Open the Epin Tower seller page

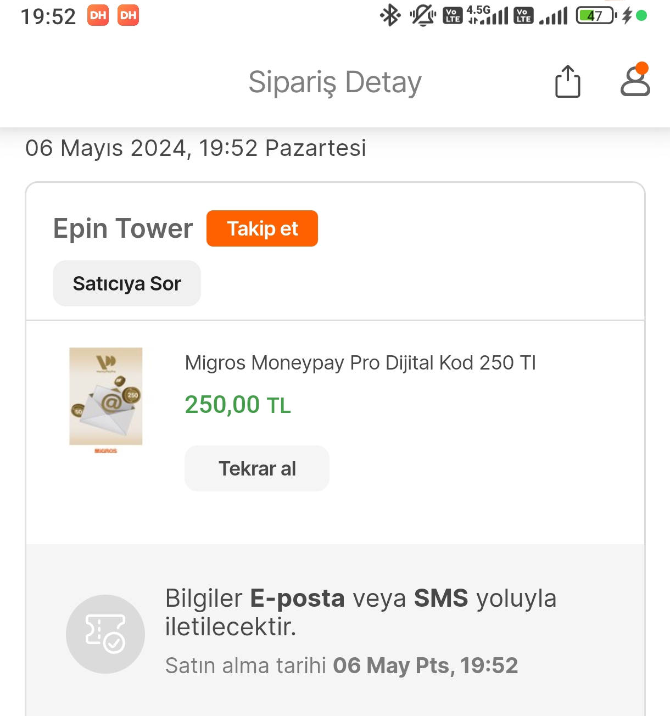(x=123, y=228)
